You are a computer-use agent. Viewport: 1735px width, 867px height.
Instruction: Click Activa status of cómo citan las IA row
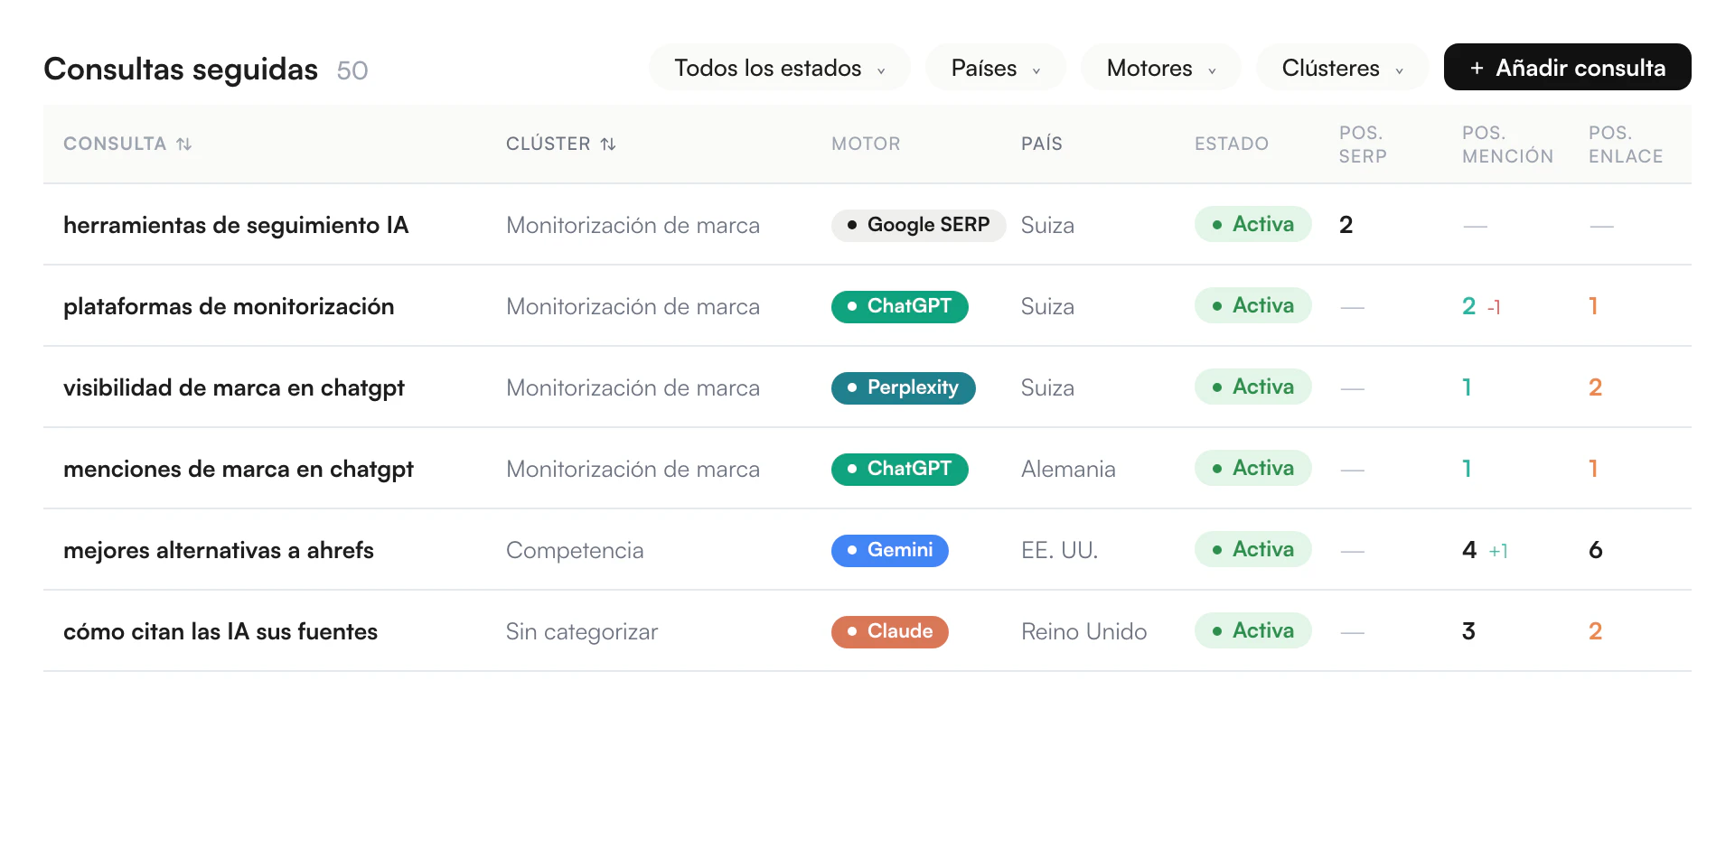pyautogui.click(x=1252, y=630)
